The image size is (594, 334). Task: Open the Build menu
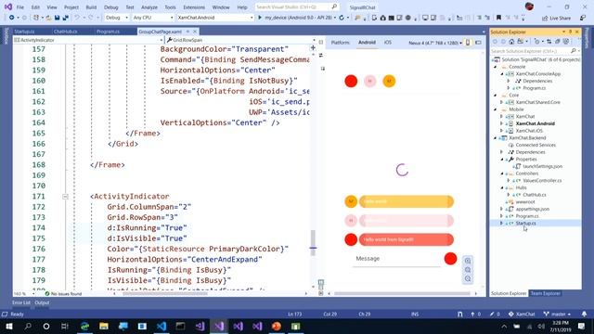[x=91, y=7]
